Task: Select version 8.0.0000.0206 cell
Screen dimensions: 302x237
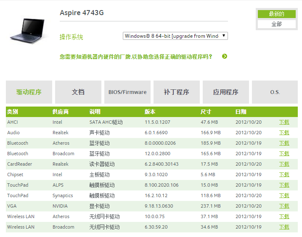Action: (x=160, y=143)
